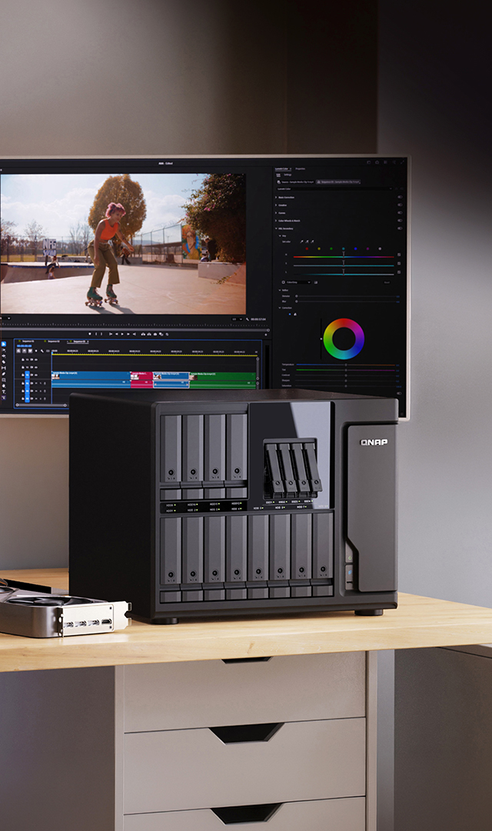Click the Go to In point transport button
The image size is (492, 831).
(x=110, y=334)
